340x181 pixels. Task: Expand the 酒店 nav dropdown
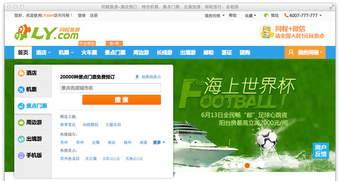pos(50,53)
